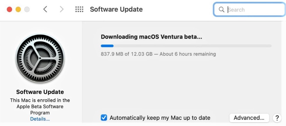Screen dimensions: 286x126
Task: Go forward with the right chevron arrow
Action: pos(61,9)
